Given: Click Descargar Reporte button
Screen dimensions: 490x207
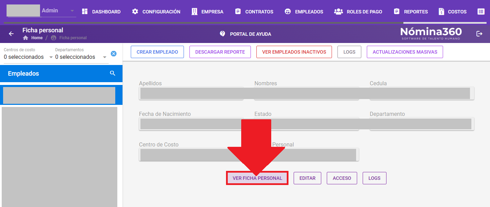Looking at the screenshot, I should click(220, 52).
